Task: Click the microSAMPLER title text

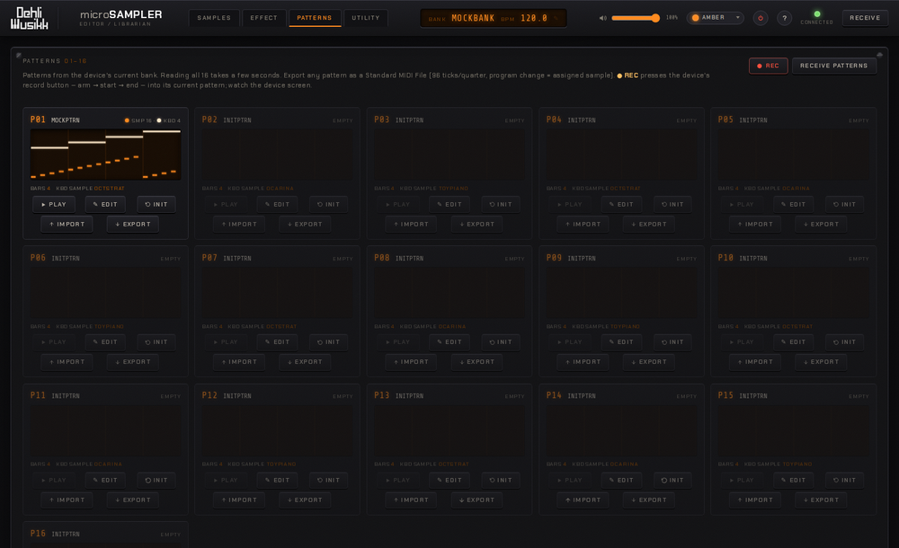Action: 121,14
